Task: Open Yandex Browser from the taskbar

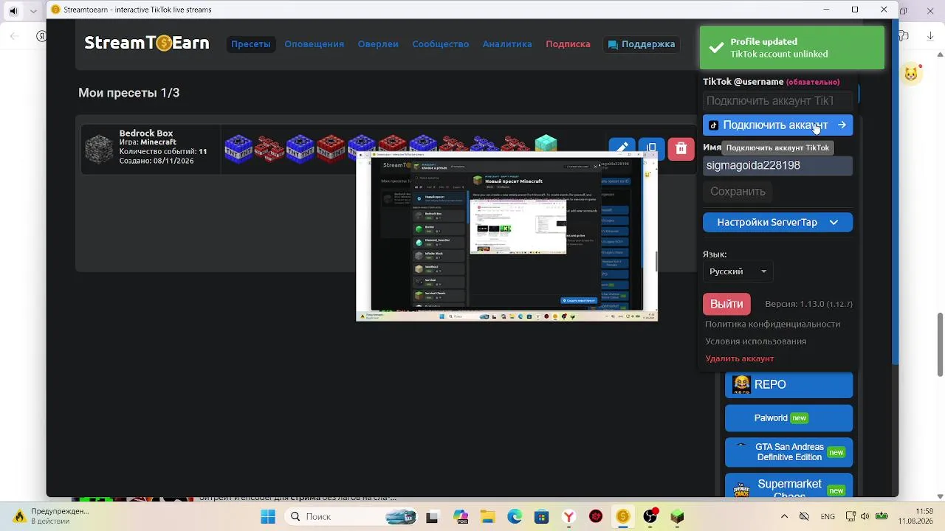Action: click(569, 516)
